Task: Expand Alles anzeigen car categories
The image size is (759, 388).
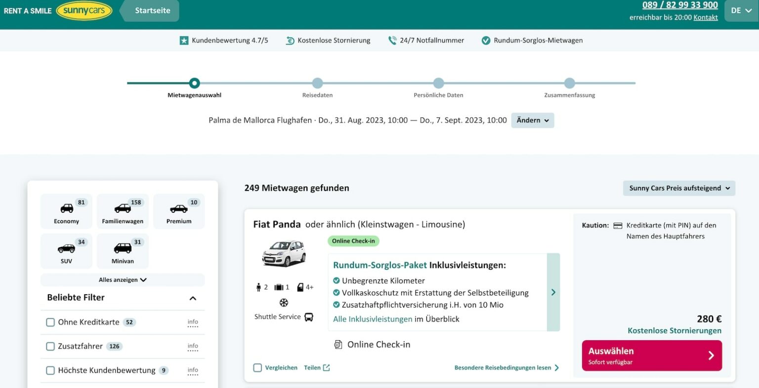Action: (x=123, y=280)
